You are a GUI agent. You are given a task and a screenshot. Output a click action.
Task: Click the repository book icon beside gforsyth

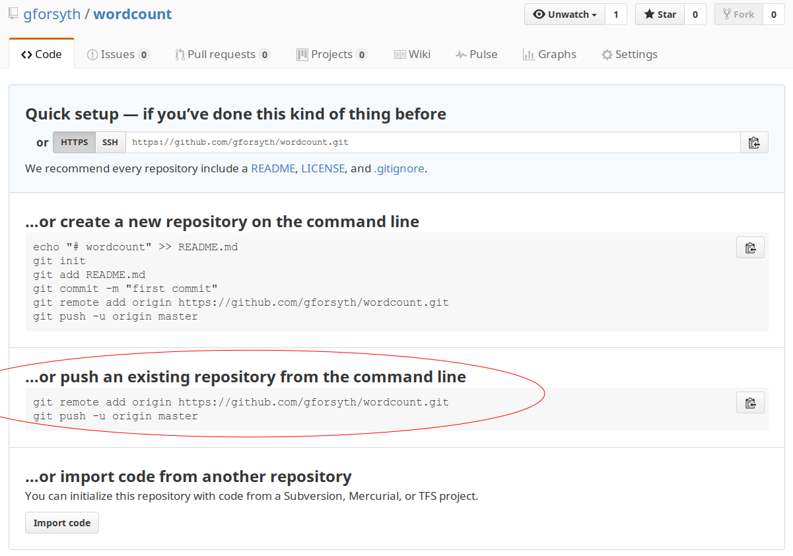13,13
